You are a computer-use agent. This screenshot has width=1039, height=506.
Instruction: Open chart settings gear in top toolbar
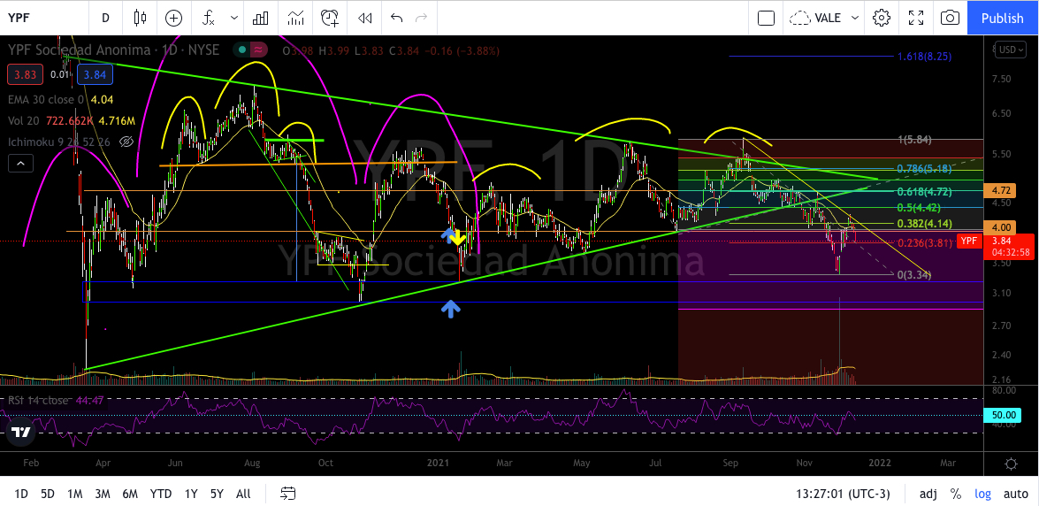point(882,18)
